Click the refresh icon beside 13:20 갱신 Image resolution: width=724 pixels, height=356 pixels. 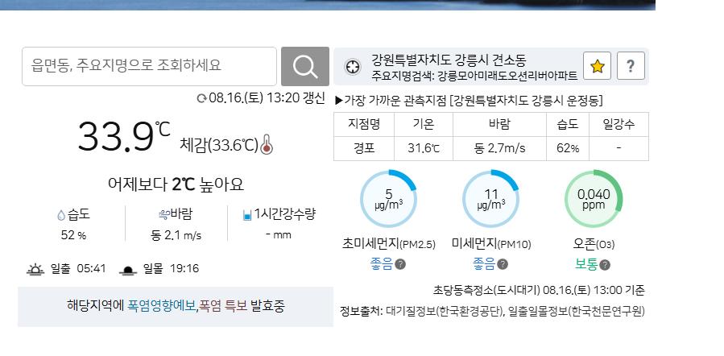(x=202, y=98)
